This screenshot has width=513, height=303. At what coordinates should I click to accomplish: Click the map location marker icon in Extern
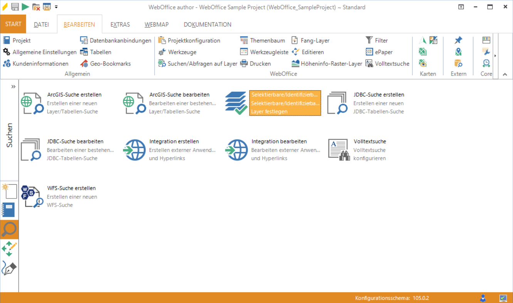[458, 52]
